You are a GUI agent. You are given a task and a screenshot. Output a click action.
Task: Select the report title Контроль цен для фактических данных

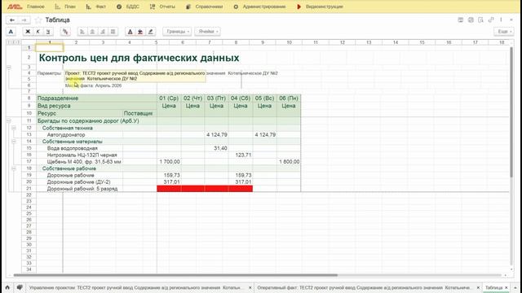click(139, 58)
